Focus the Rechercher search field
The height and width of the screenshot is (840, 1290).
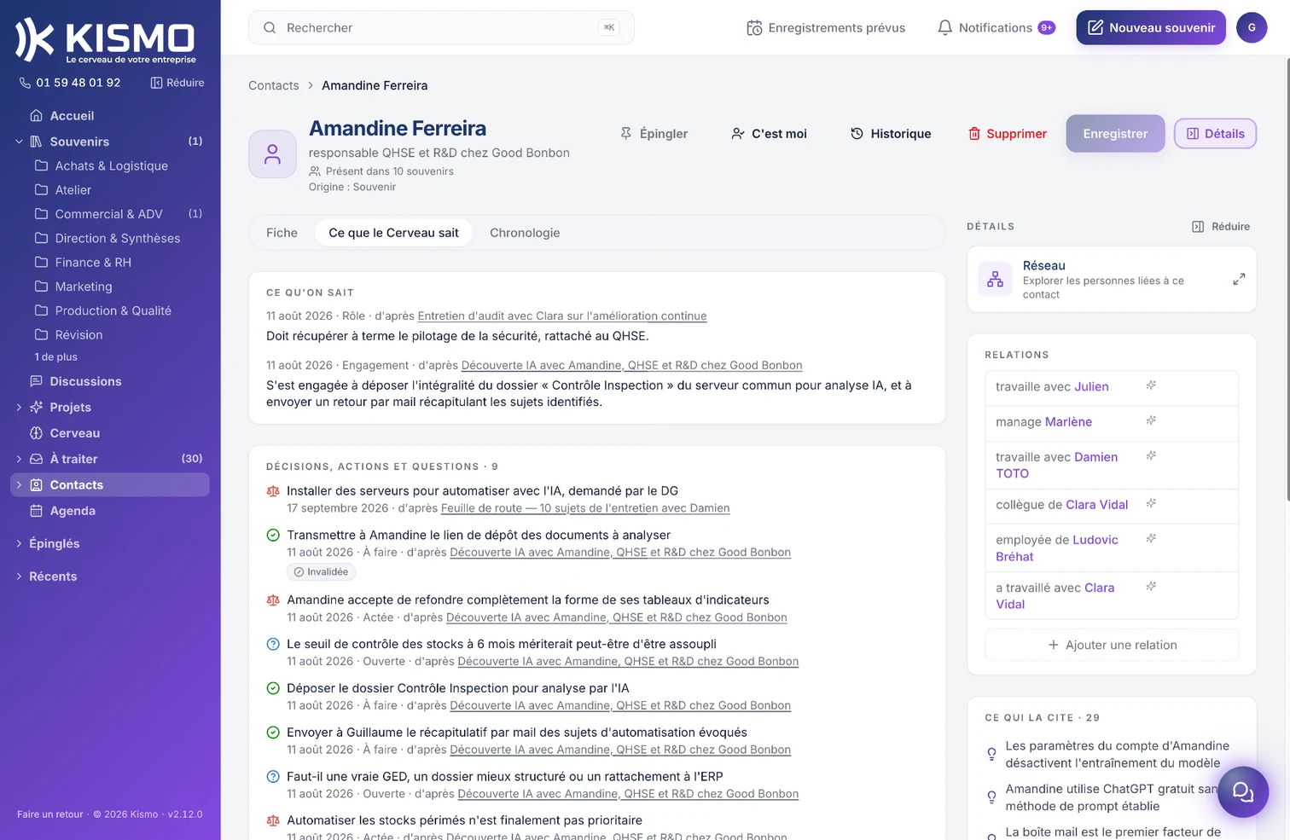click(441, 27)
